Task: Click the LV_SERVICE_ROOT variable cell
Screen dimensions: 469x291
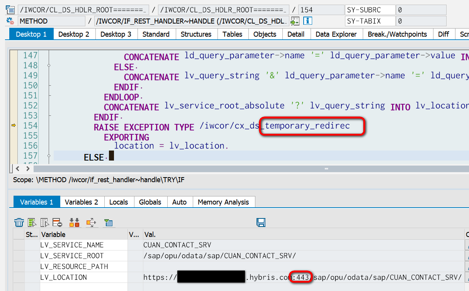Action: tap(83, 255)
